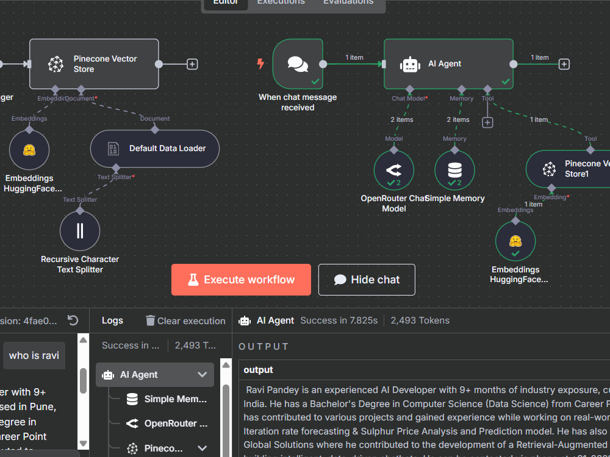The image size is (610, 457).
Task: Add a tool via plus under Tool connector
Action: pyautogui.click(x=487, y=123)
